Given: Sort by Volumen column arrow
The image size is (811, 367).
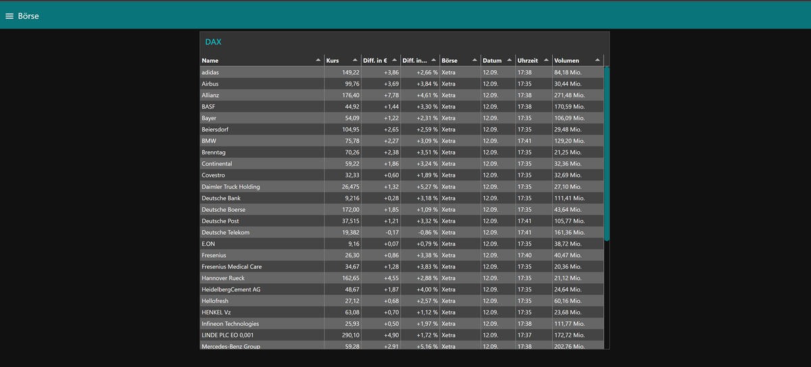Looking at the screenshot, I should click(x=597, y=61).
